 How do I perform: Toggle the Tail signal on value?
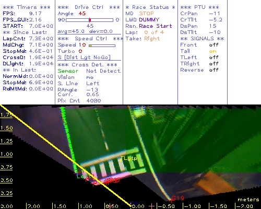point(212,51)
